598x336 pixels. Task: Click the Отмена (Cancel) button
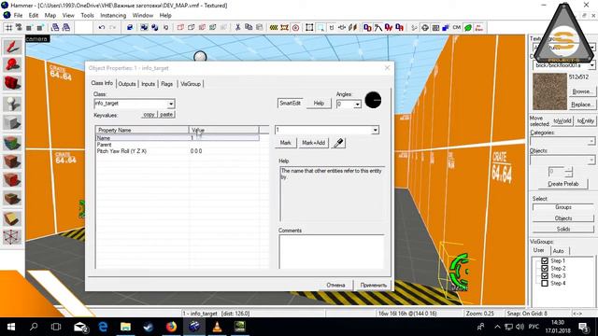tap(335, 285)
